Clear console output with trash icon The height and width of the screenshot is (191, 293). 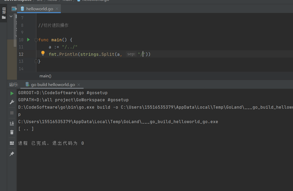12,132
